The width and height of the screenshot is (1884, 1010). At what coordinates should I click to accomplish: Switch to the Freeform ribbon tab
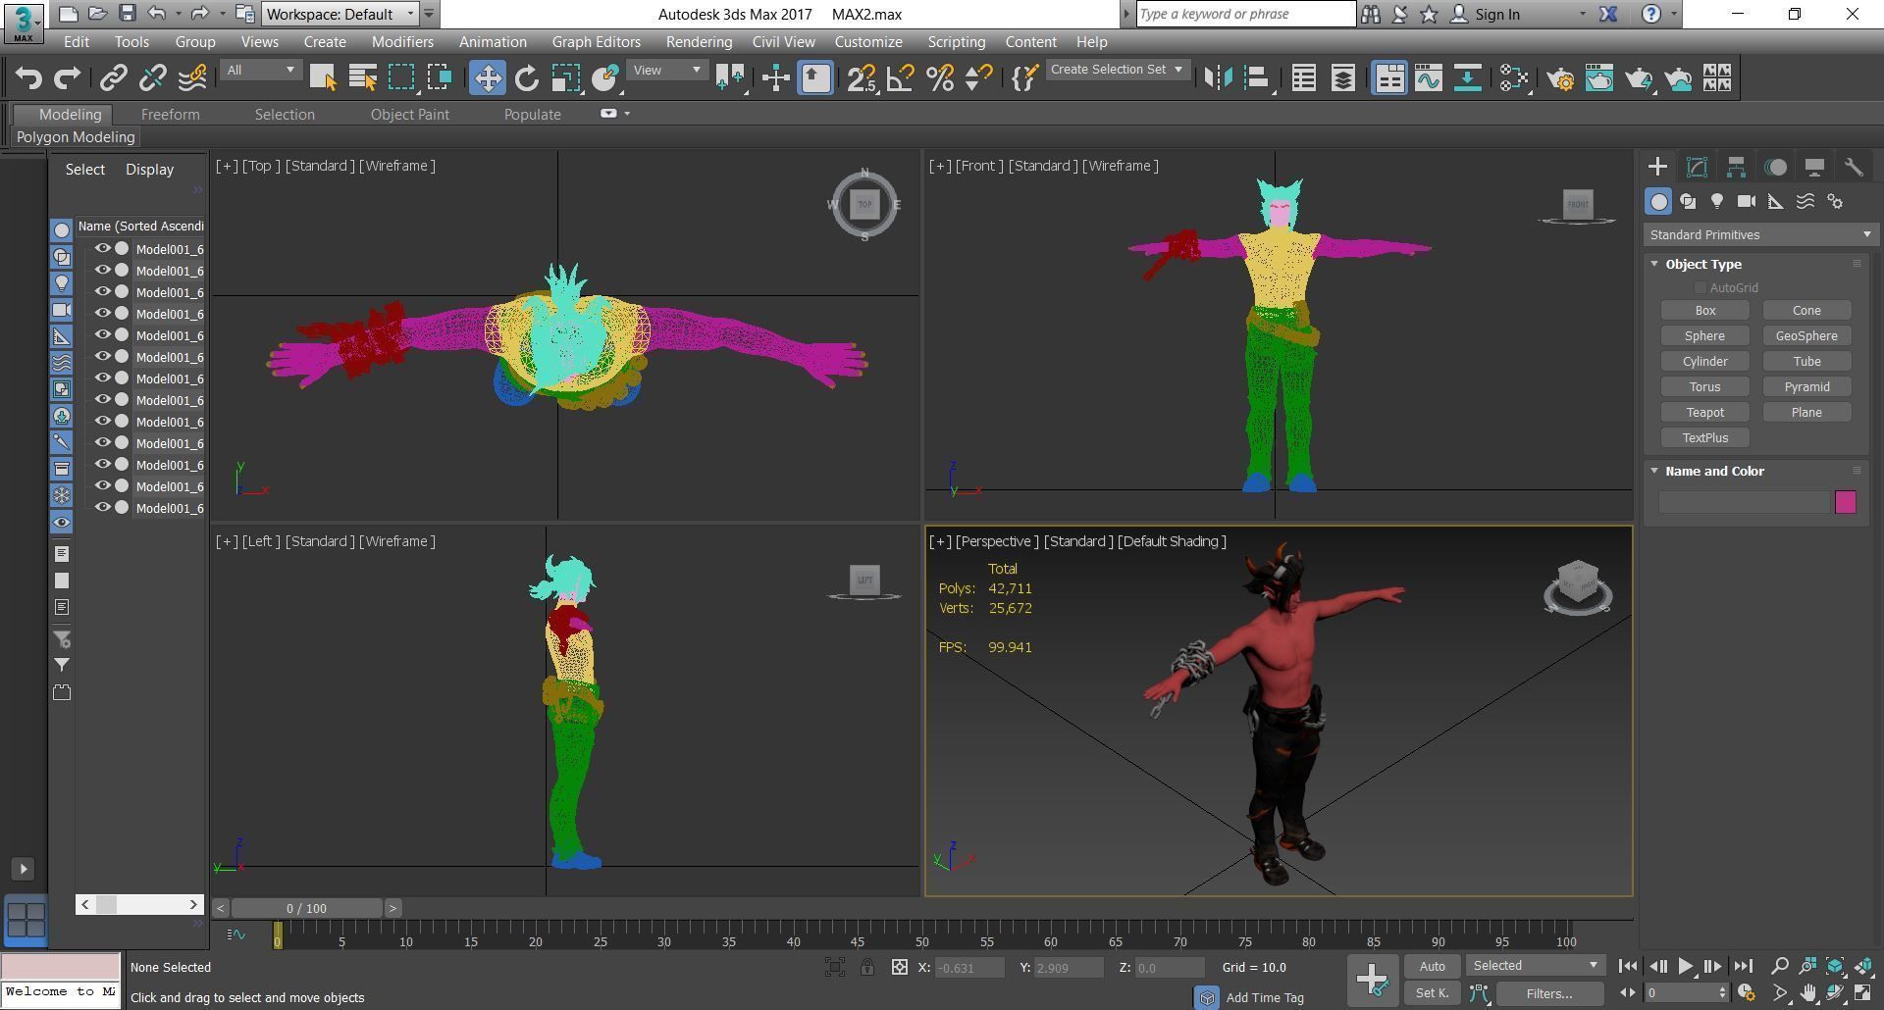pos(170,115)
